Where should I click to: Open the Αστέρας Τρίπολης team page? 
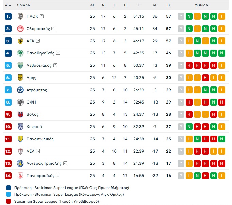point(44,163)
